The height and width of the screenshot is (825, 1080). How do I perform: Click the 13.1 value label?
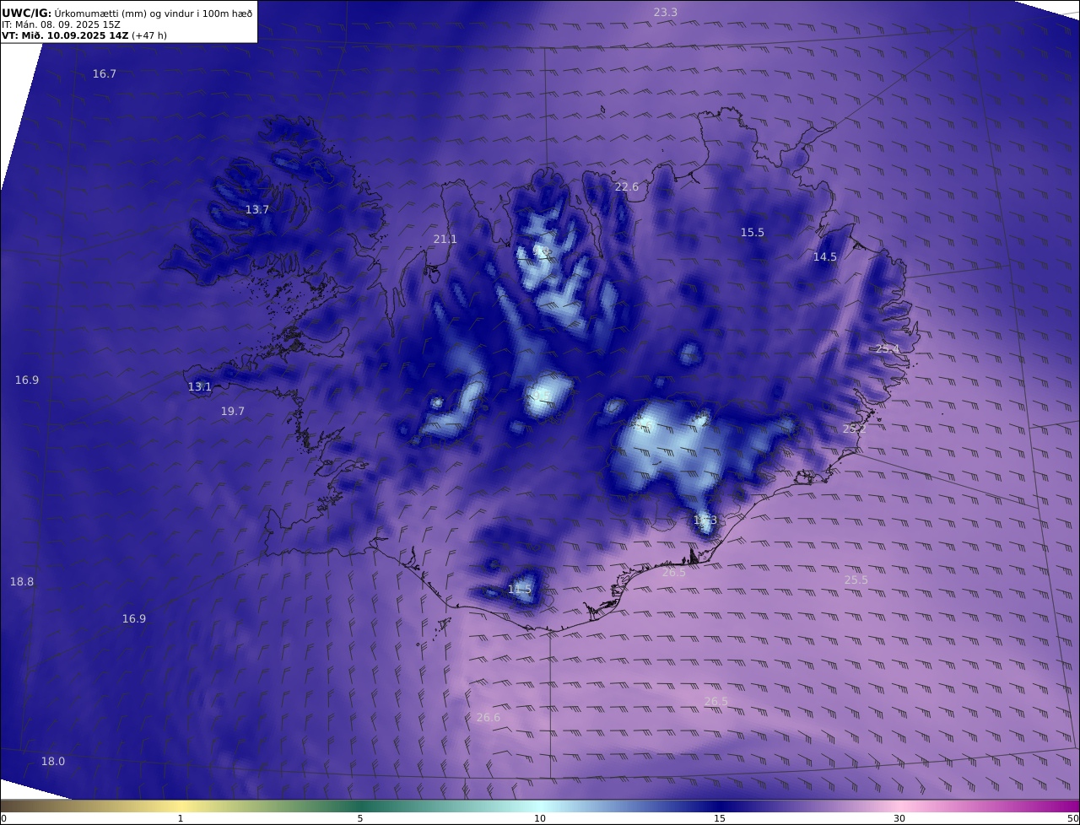point(199,387)
